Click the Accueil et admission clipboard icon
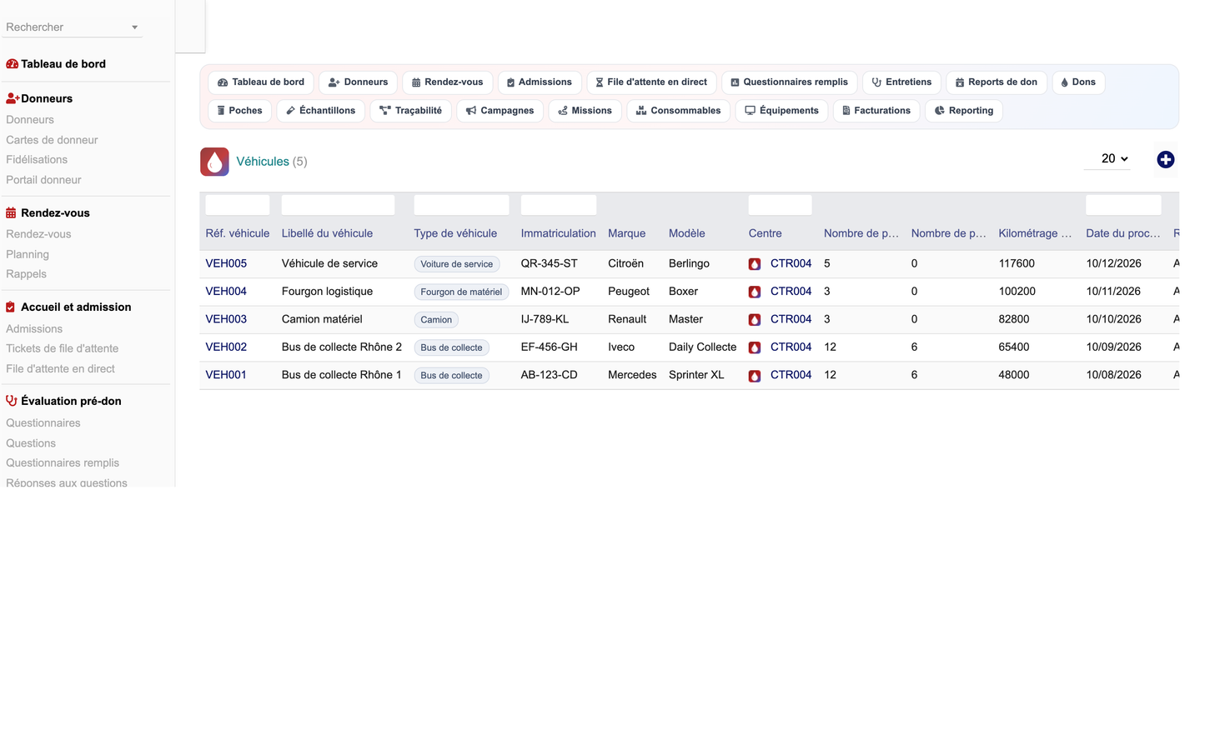The height and width of the screenshot is (745, 1205). (11, 307)
